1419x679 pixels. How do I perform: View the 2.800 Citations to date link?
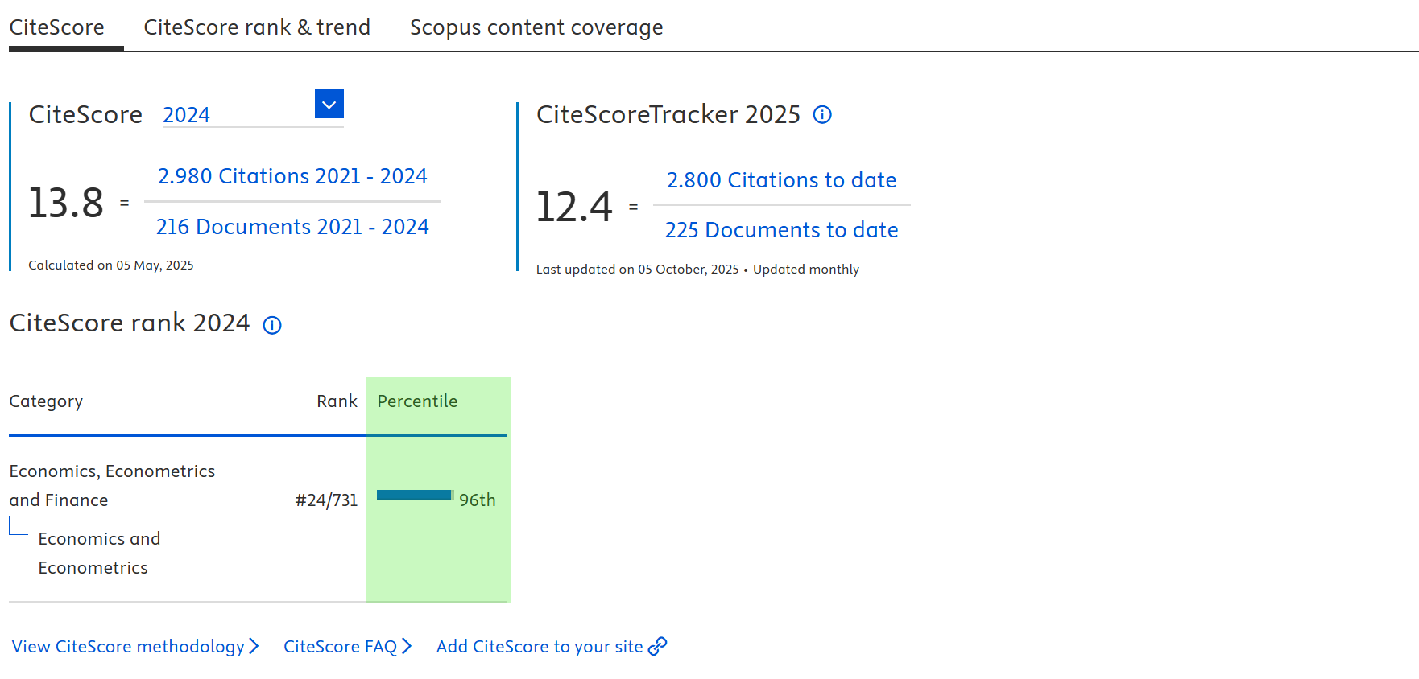tap(781, 180)
